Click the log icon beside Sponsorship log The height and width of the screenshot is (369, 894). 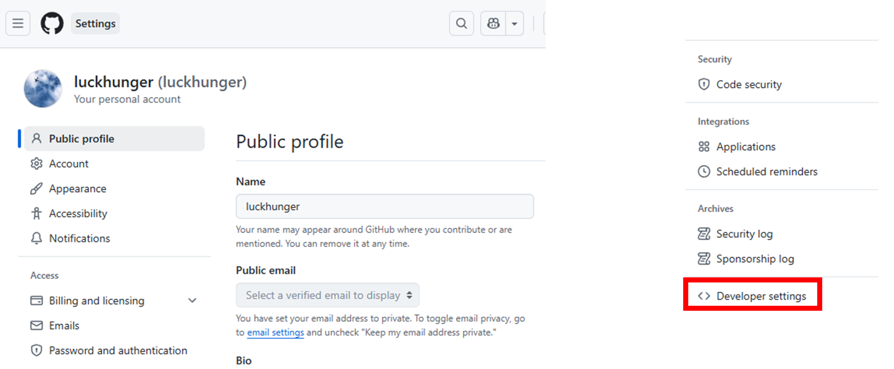(x=704, y=258)
